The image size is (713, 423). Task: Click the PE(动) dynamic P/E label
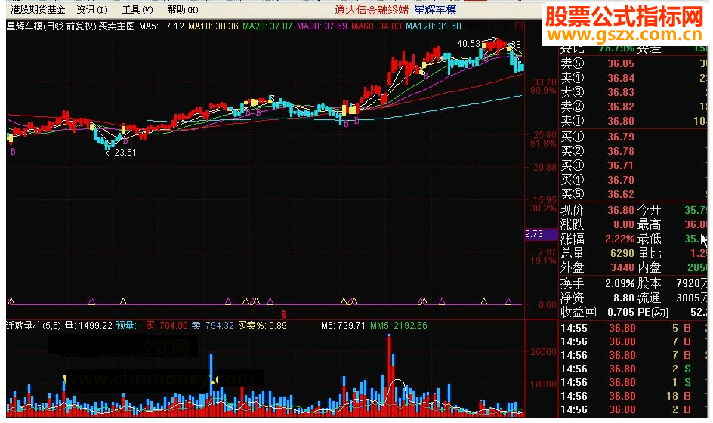[653, 312]
